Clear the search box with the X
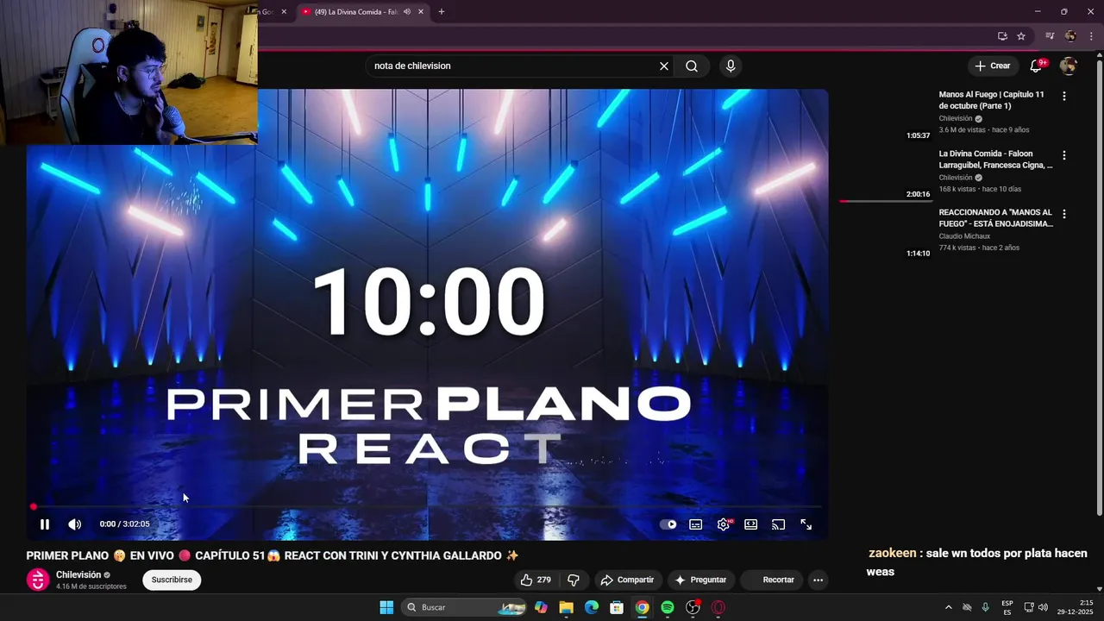The height and width of the screenshot is (621, 1104). [x=664, y=66]
